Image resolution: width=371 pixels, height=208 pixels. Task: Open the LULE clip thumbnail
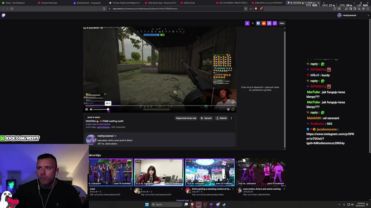coord(110,172)
